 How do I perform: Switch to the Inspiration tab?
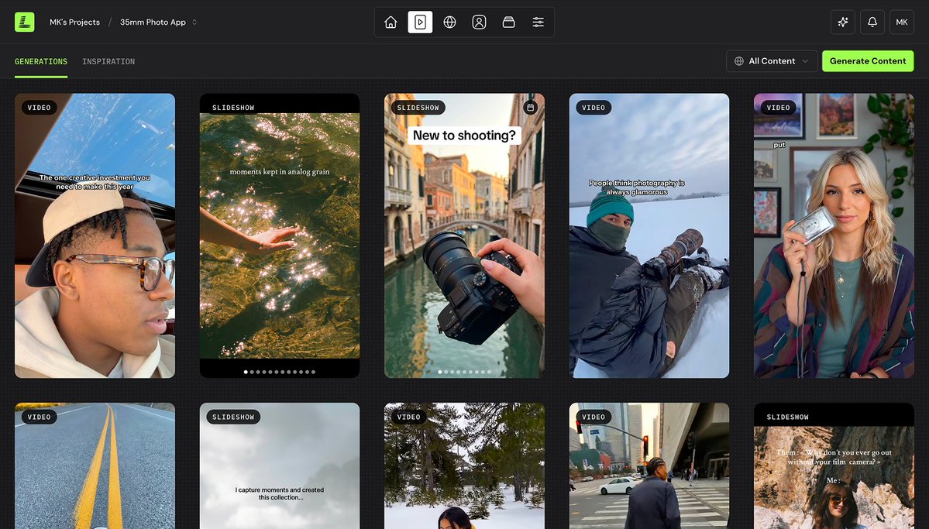click(x=108, y=62)
